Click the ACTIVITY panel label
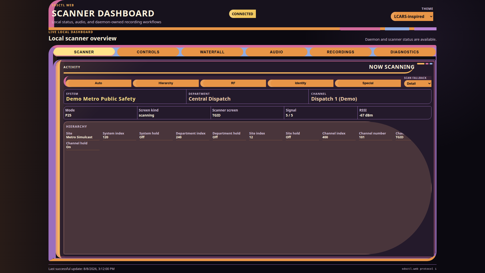 [72, 67]
